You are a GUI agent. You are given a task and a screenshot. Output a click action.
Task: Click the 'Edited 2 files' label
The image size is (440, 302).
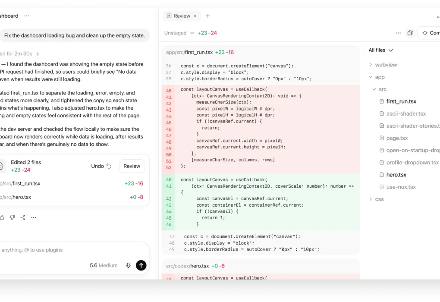(26, 162)
